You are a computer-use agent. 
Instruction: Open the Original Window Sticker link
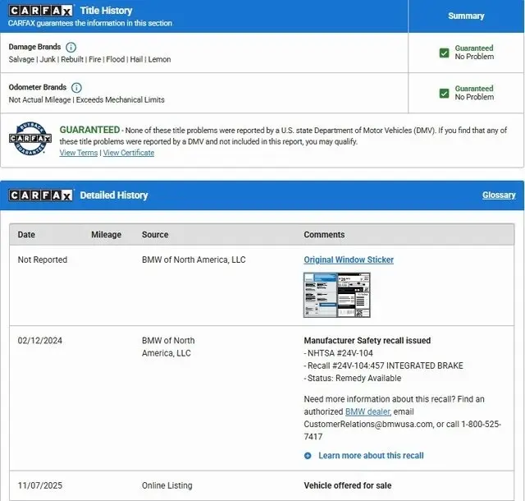coord(349,260)
